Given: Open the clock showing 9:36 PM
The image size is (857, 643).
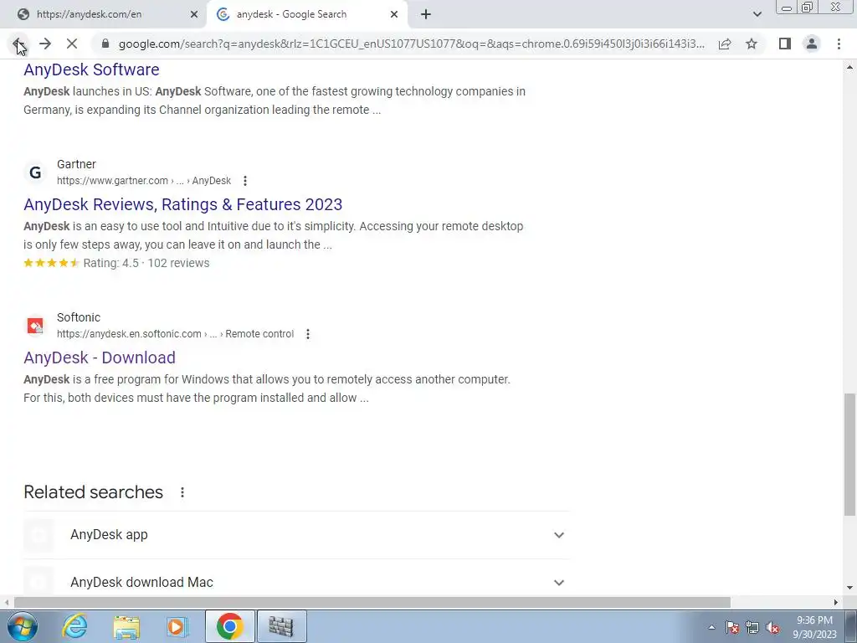Looking at the screenshot, I should pyautogui.click(x=814, y=627).
